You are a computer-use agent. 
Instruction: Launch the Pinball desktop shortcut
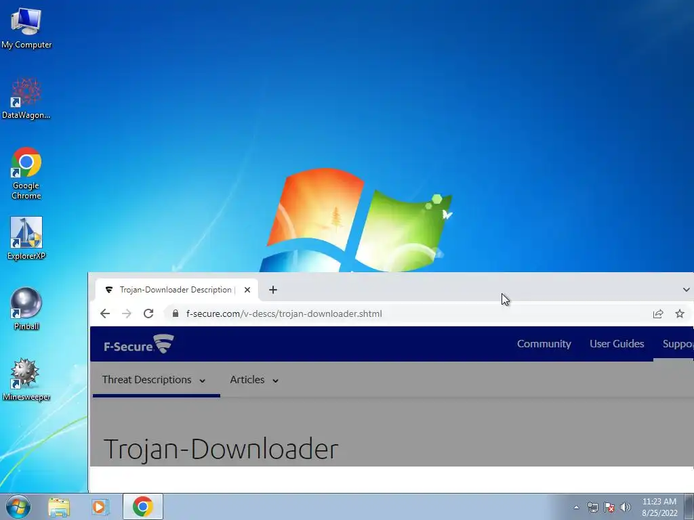[x=26, y=309]
